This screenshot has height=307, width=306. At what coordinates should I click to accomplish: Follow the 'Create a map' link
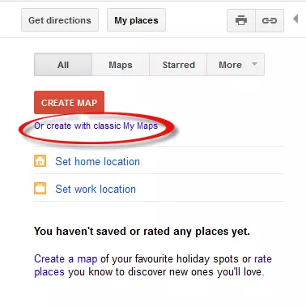[x=66, y=258]
